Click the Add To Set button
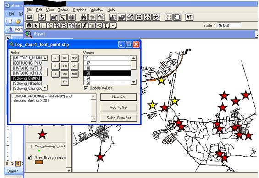Viewport: 259px width, 178px height. click(x=119, y=108)
